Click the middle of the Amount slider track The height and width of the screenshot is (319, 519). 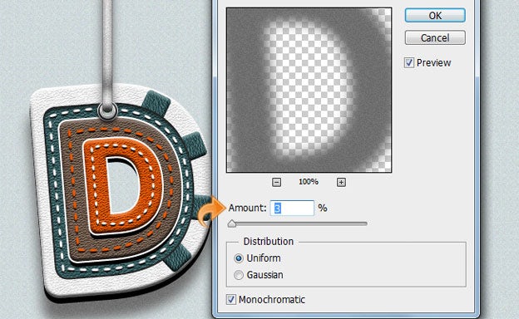coord(298,223)
